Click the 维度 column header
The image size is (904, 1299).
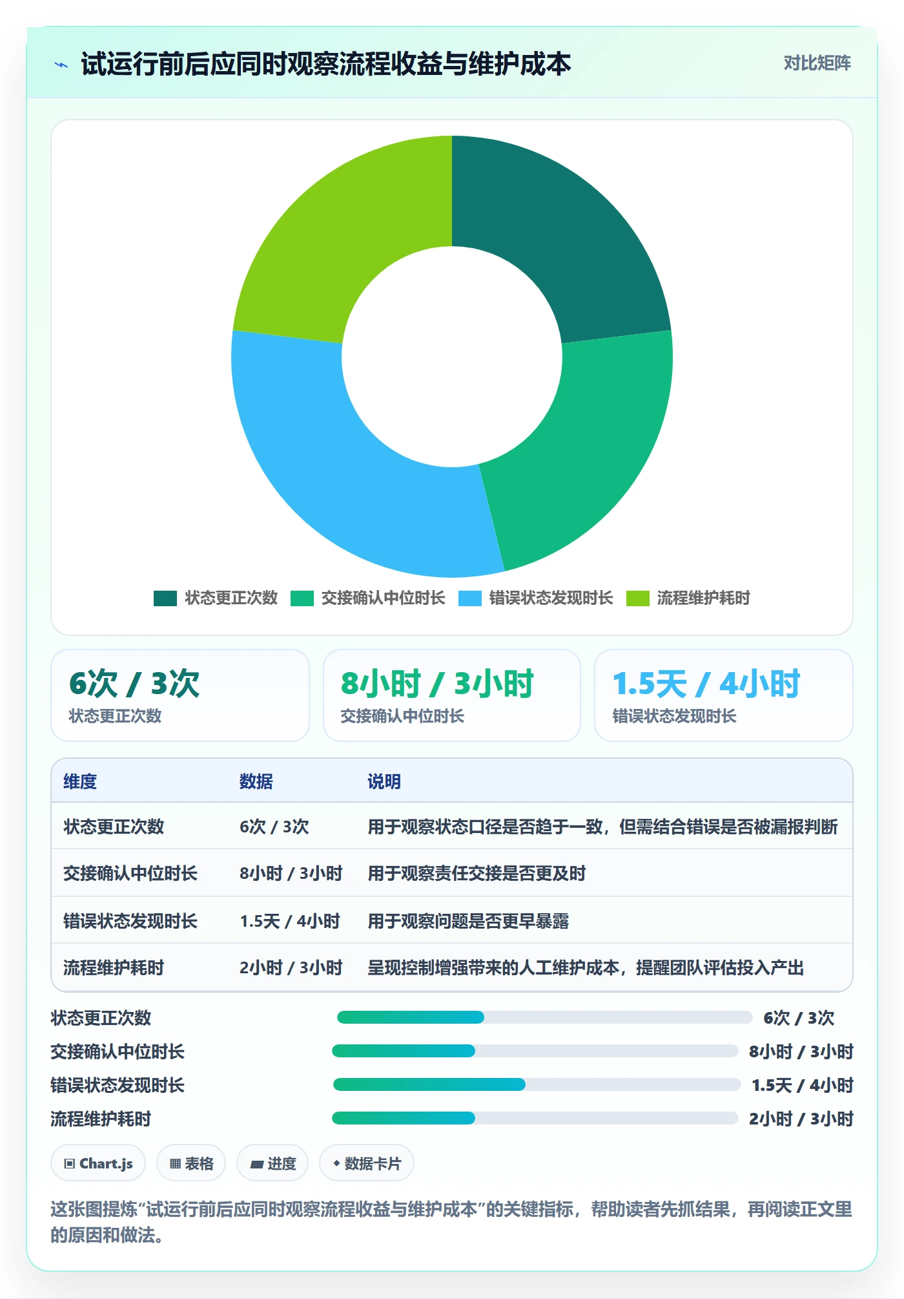pos(80,781)
